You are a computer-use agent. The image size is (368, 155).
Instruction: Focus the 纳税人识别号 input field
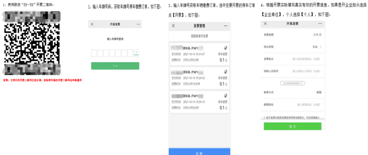[x=306, y=71]
